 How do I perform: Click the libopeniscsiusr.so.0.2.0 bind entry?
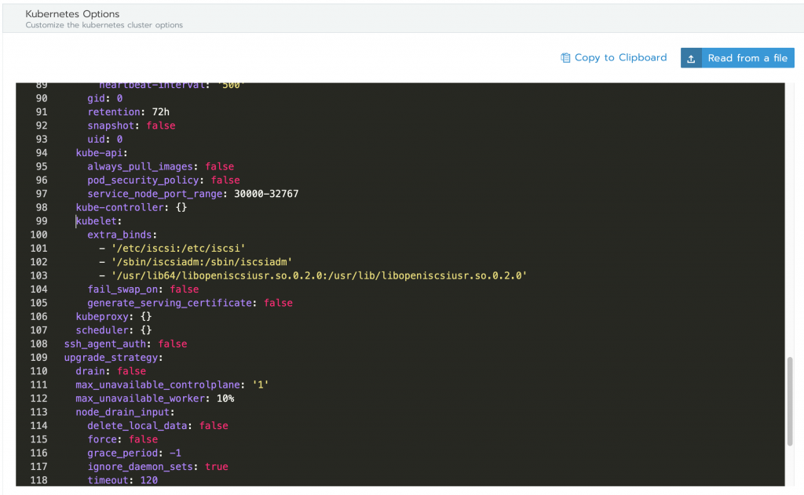point(319,275)
